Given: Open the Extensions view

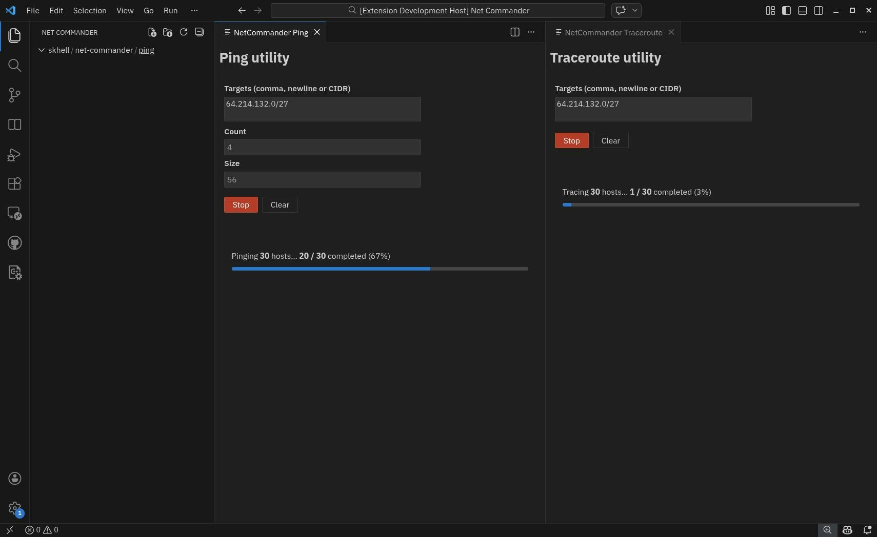Looking at the screenshot, I should (x=14, y=183).
